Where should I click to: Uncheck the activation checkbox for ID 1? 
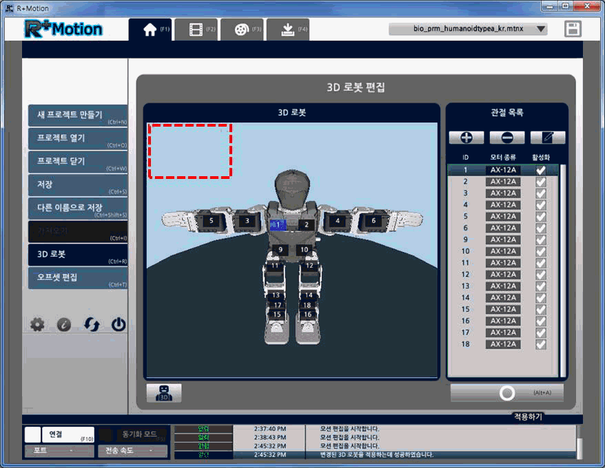point(541,170)
